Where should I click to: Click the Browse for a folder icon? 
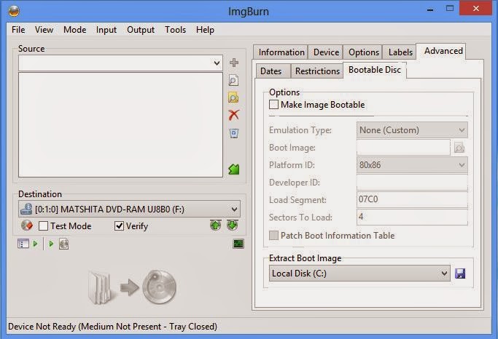click(233, 80)
